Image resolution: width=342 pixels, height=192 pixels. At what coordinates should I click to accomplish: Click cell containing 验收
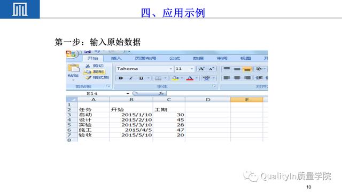(94, 135)
